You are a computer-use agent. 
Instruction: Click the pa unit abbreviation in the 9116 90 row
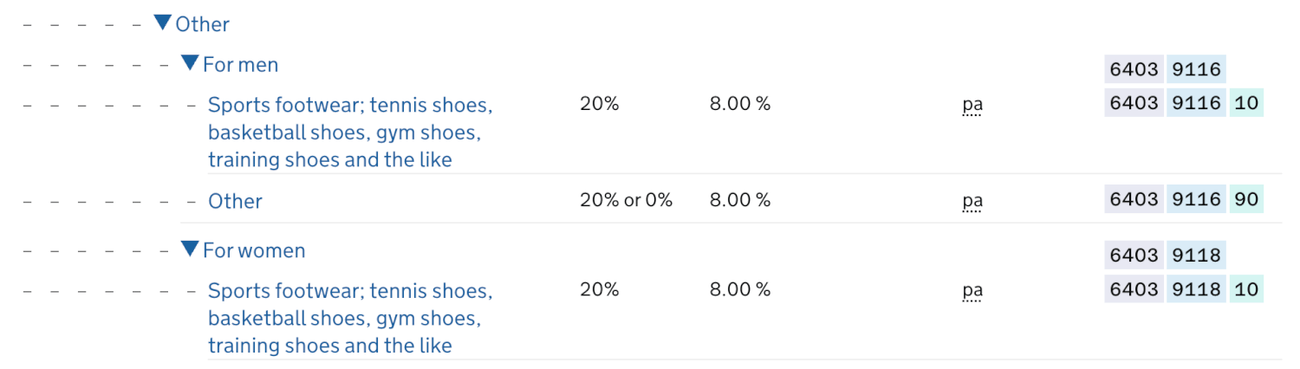pos(972,201)
